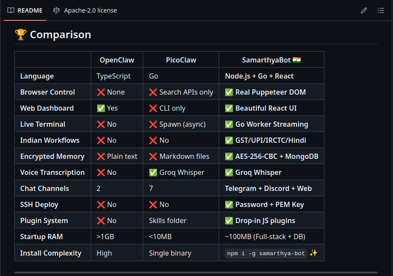This screenshot has height=276, width=393.
Task: Click the green check beside Groq Whisper for PicoClaw
Action: coord(153,172)
